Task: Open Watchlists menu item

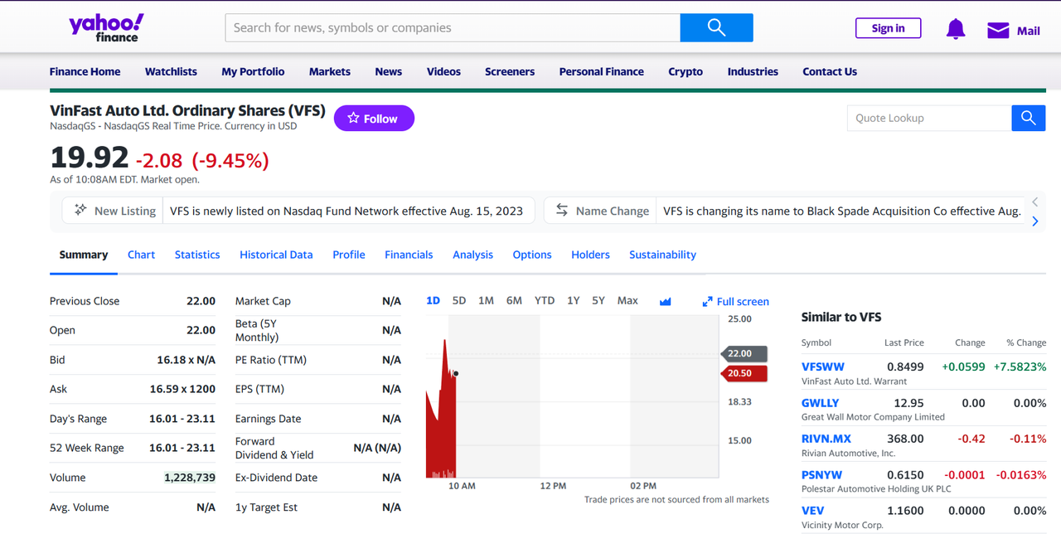Action: tap(171, 71)
